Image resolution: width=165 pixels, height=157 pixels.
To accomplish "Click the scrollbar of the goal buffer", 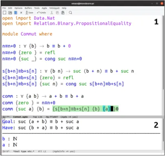I will [163, 130].
